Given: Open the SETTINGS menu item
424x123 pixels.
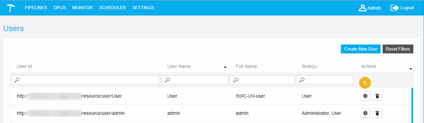Looking at the screenshot, I should click(143, 8).
